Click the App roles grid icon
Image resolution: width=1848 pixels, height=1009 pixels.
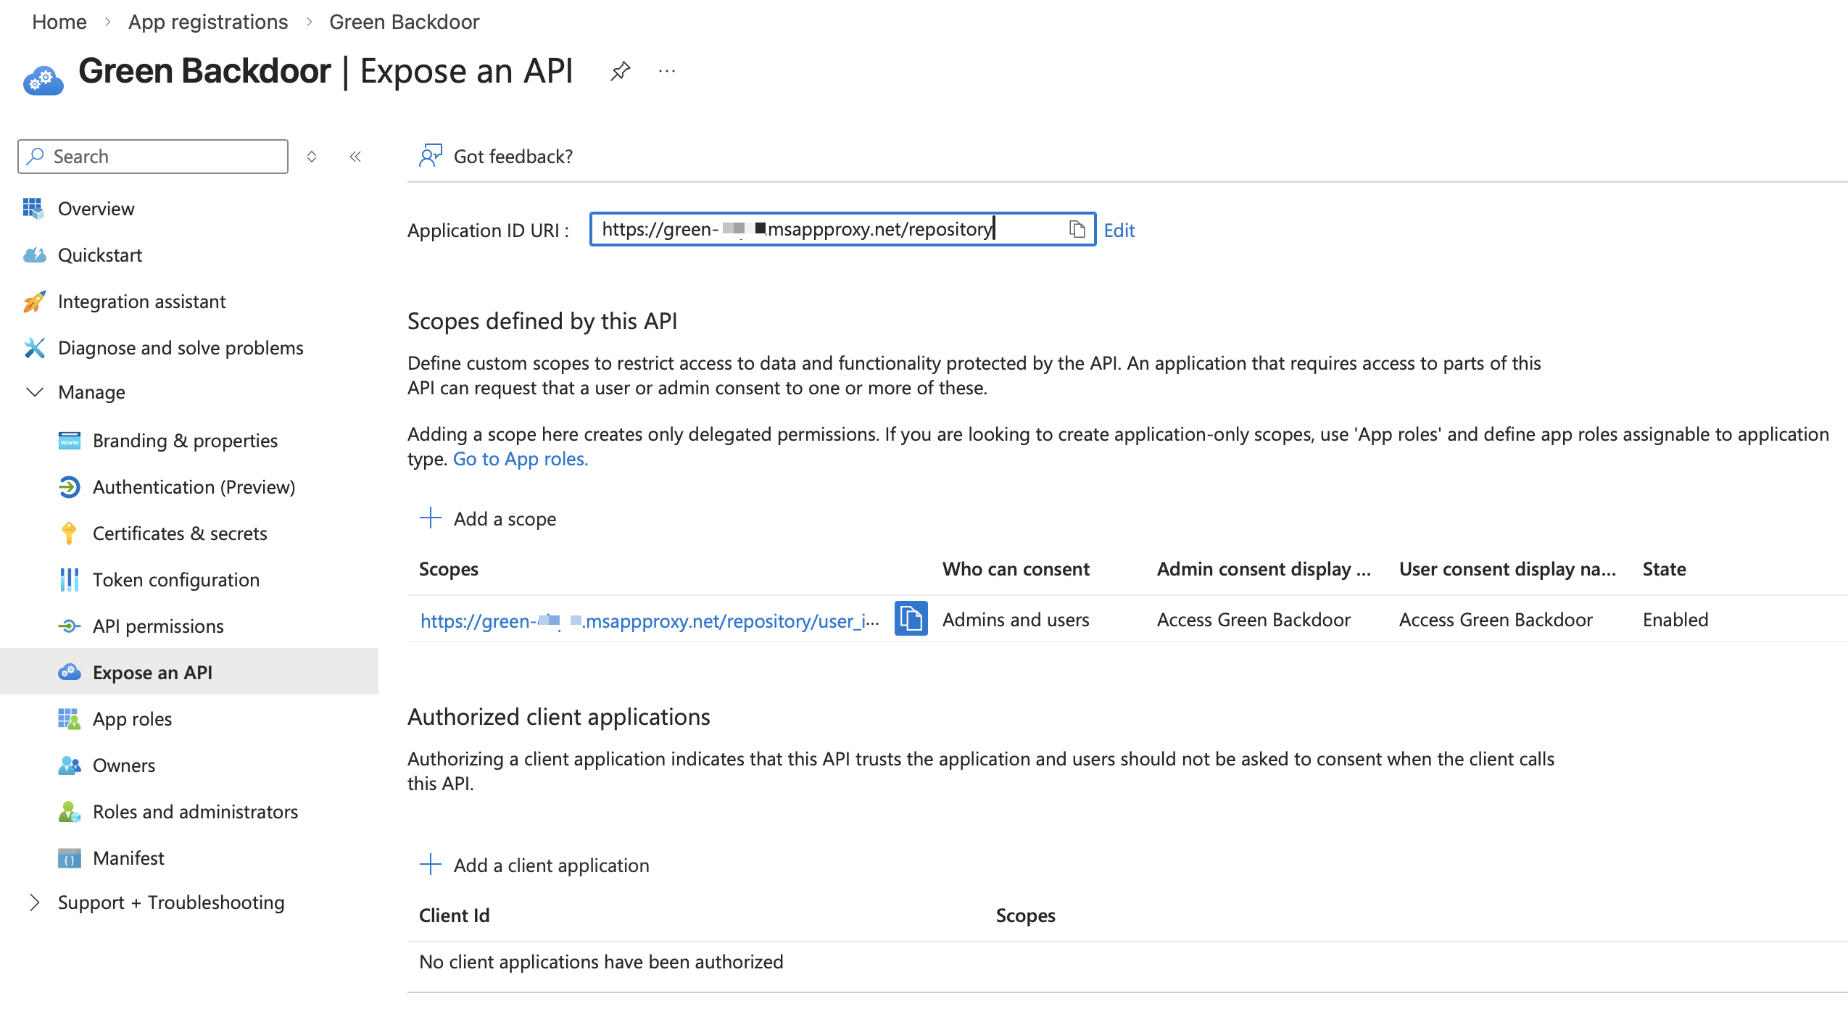click(x=69, y=719)
